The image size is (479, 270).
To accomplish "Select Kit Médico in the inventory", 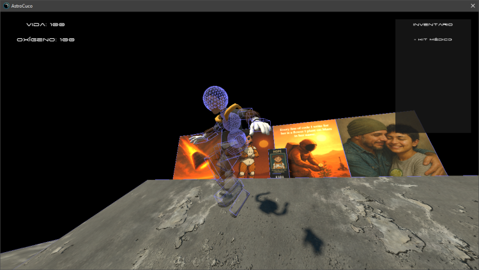I will coord(433,40).
